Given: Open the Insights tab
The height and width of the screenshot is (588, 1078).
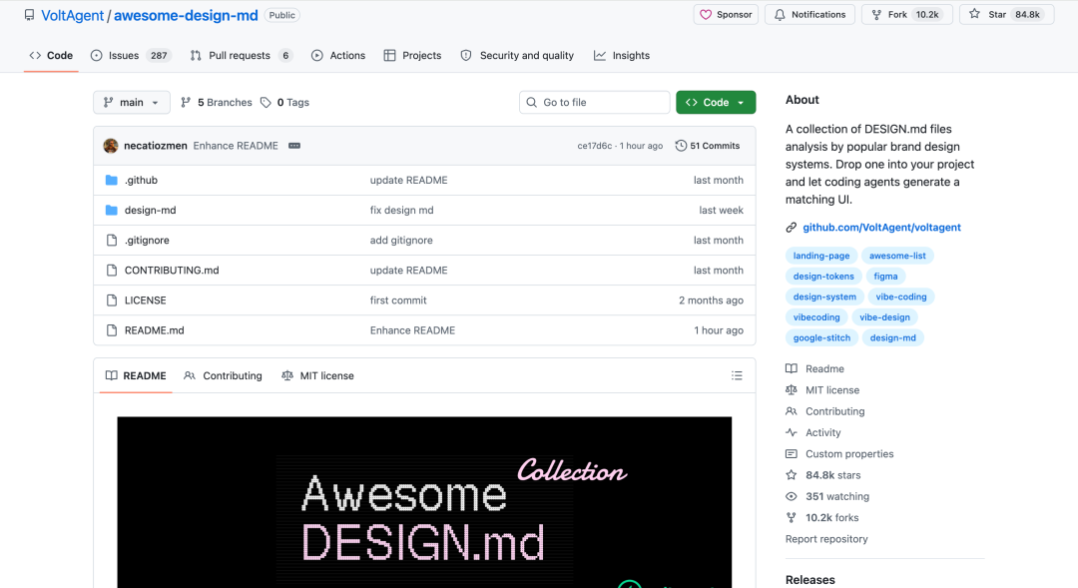Looking at the screenshot, I should click(622, 55).
